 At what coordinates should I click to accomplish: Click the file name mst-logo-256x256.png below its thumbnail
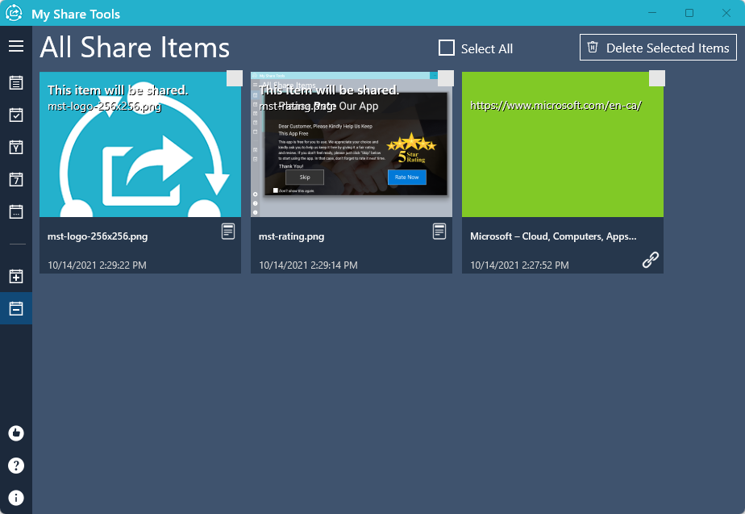tap(98, 236)
